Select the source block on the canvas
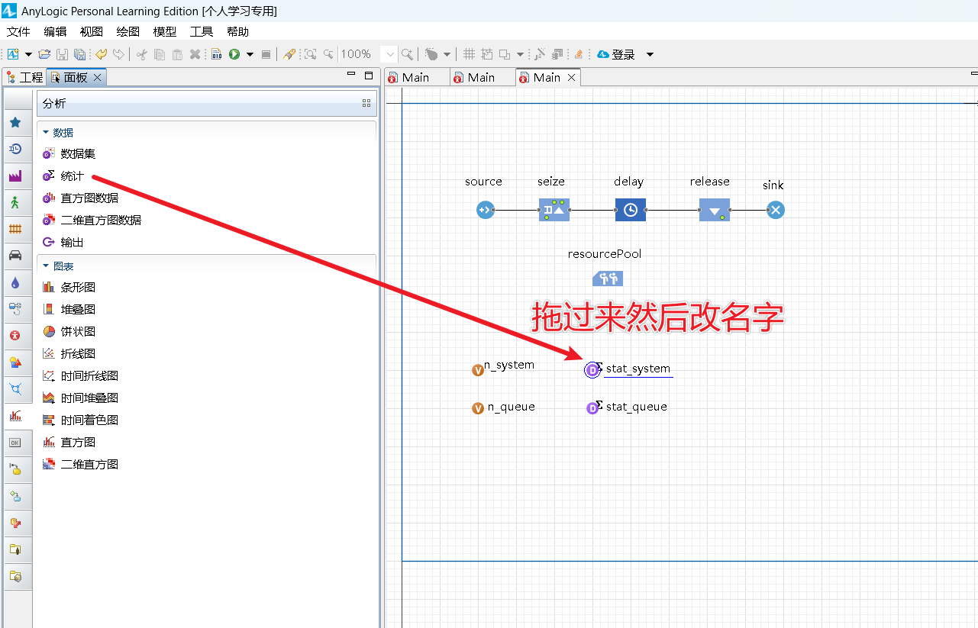The image size is (978, 628). point(486,210)
